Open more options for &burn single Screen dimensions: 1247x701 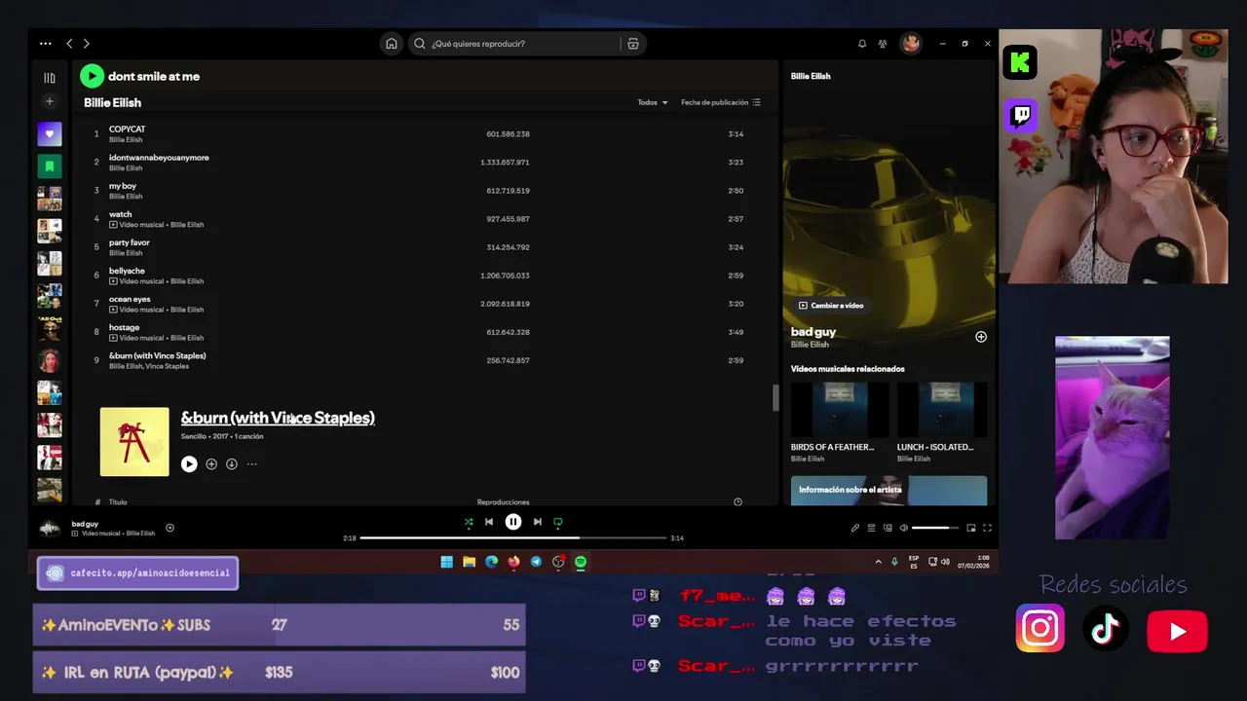[x=251, y=464]
